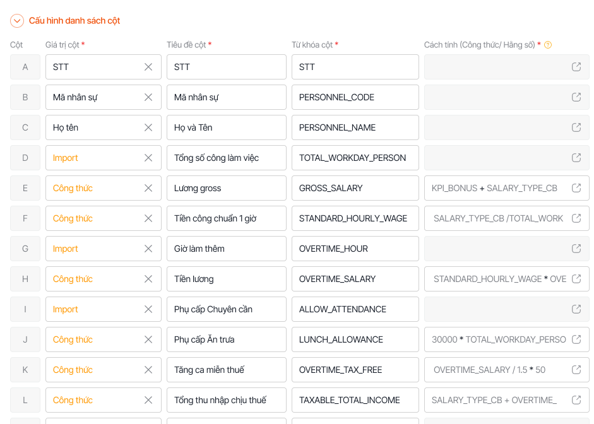This screenshot has height=424, width=594.
Task: Open formula editor for OVERTIME_TAX_FREE row
Action: coord(576,370)
